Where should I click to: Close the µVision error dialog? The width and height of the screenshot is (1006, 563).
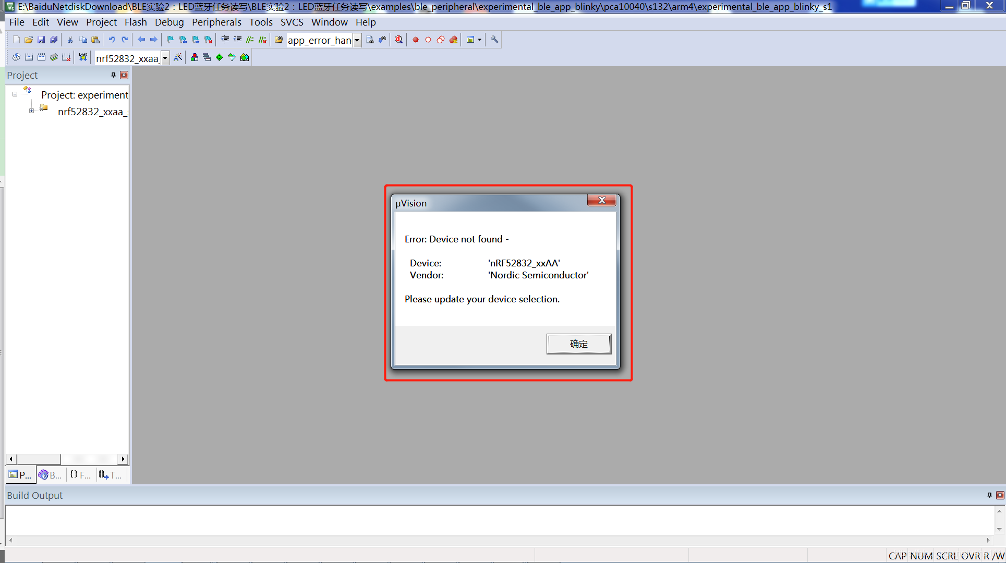pos(602,200)
